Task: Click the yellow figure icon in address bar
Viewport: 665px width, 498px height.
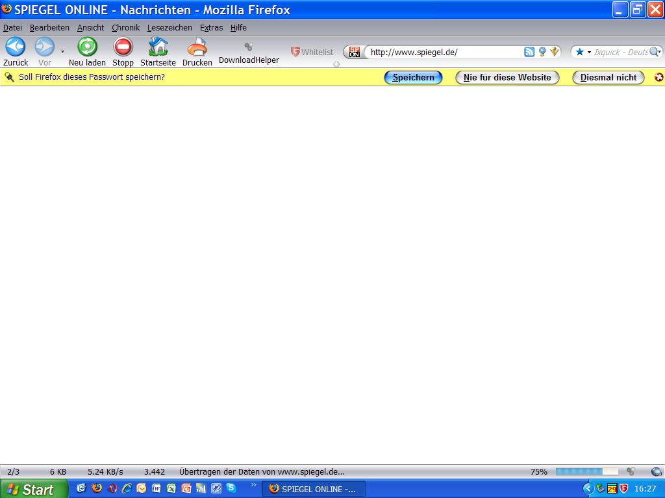Action: [x=555, y=52]
